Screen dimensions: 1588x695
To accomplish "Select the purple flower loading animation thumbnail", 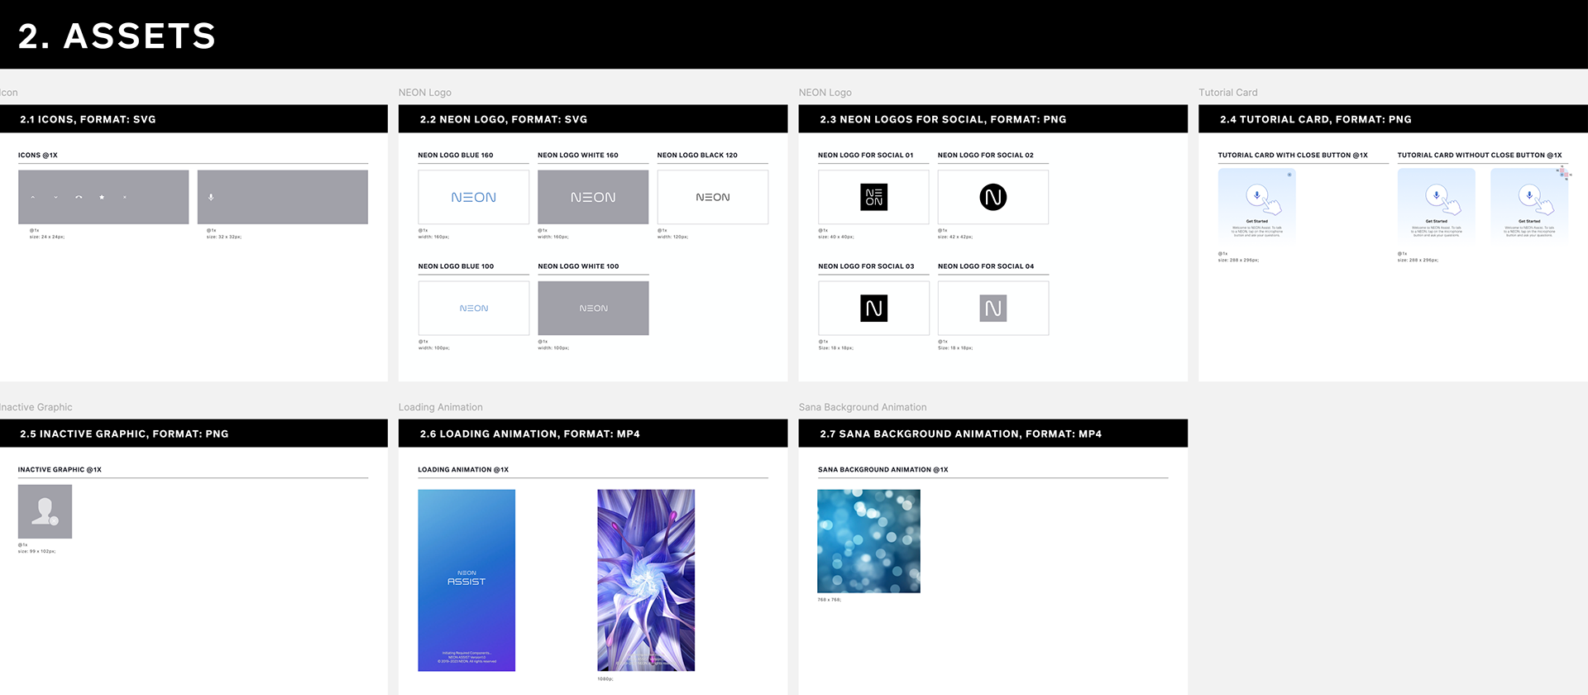I will pos(646,580).
